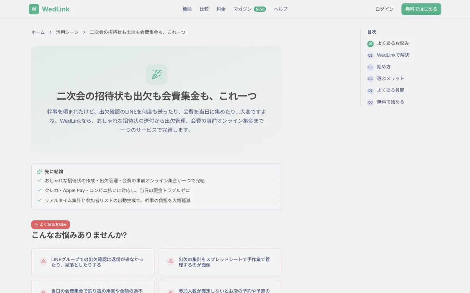The width and height of the screenshot is (470, 293).
Task: Click the 03 number badge in 目次
Action: [371, 67]
